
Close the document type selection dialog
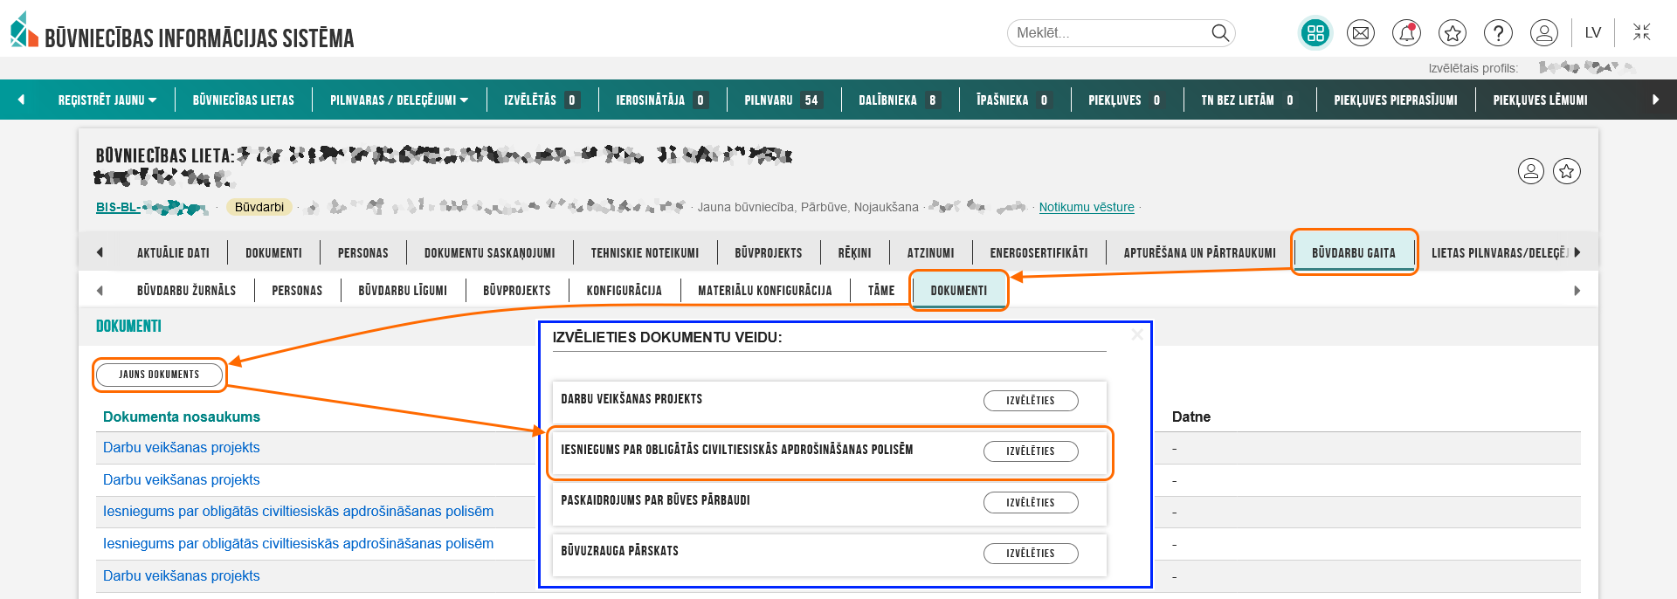click(x=1136, y=334)
